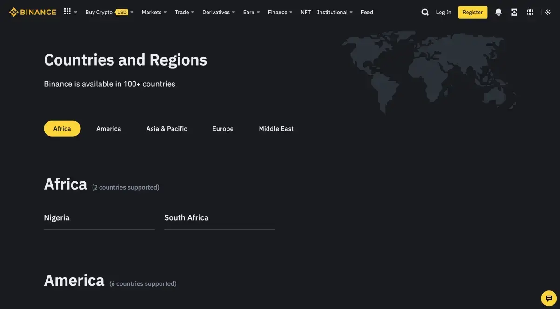
Task: Toggle the light/dark theme icon
Action: pyautogui.click(x=548, y=13)
